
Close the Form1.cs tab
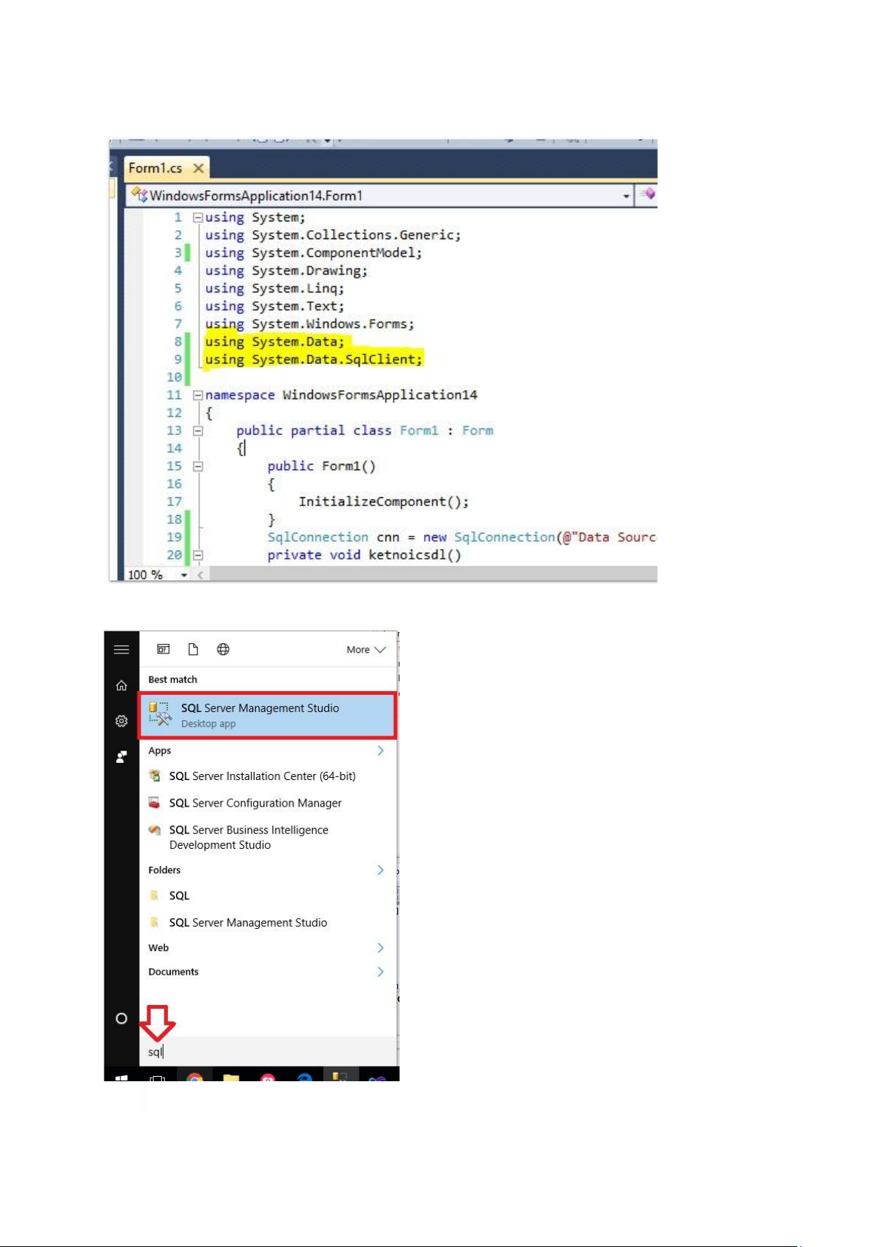[198, 168]
